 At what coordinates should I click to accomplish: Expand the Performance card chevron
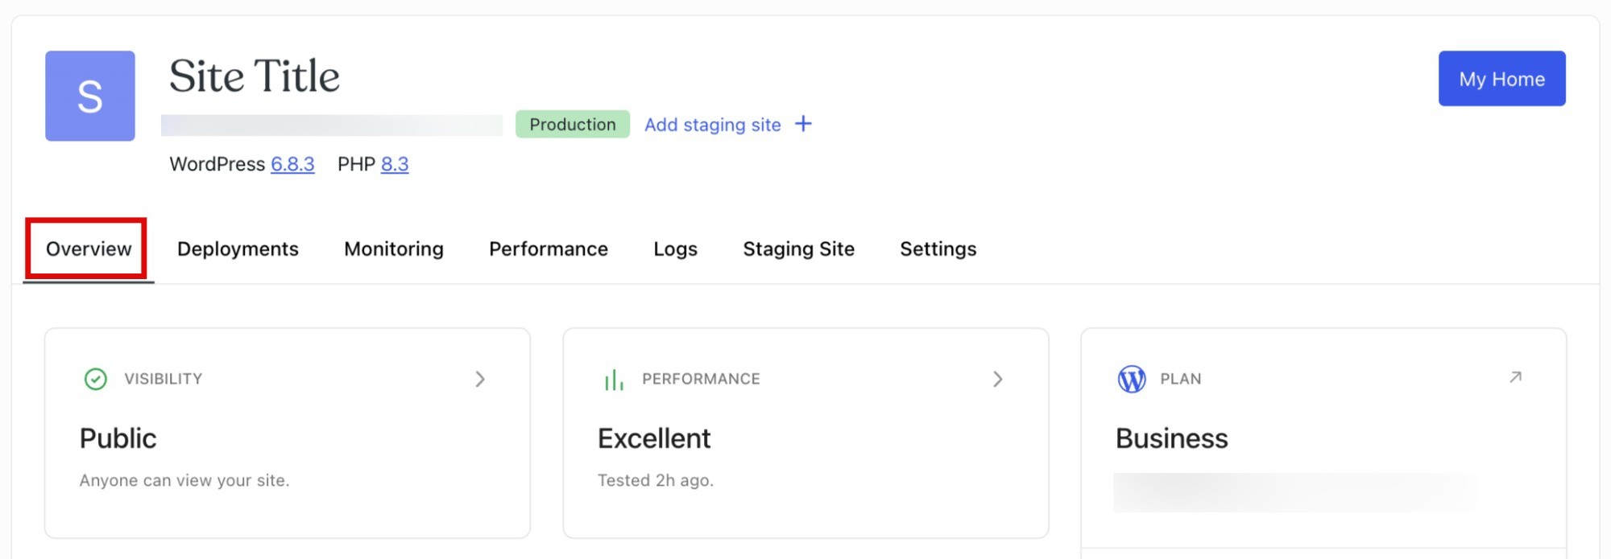coord(998,379)
